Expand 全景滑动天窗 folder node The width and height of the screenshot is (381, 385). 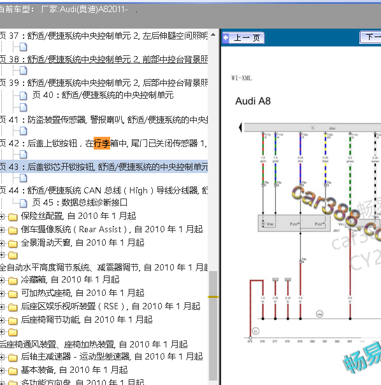2,243
